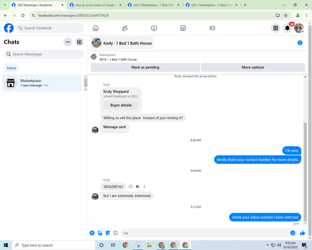The height and width of the screenshot is (250, 312).
Task: Click More options button
Action: pos(253,67)
